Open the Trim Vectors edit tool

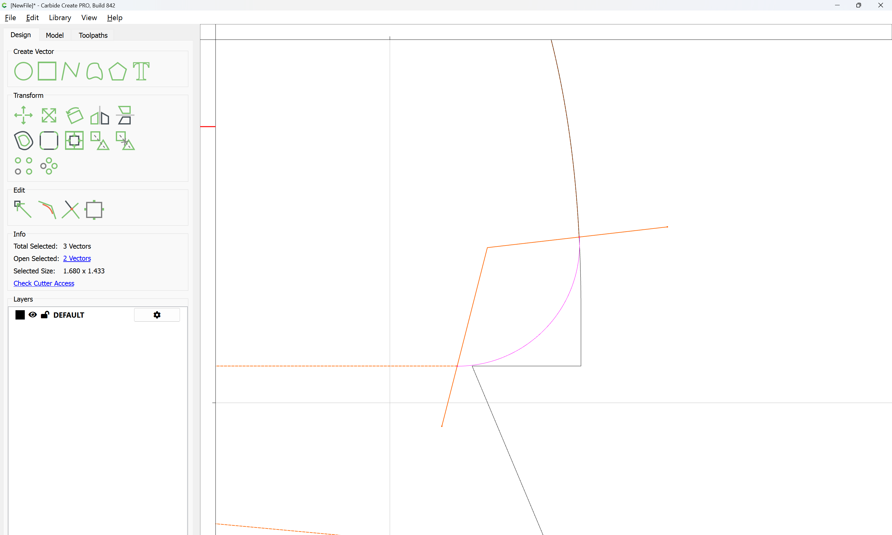point(71,210)
